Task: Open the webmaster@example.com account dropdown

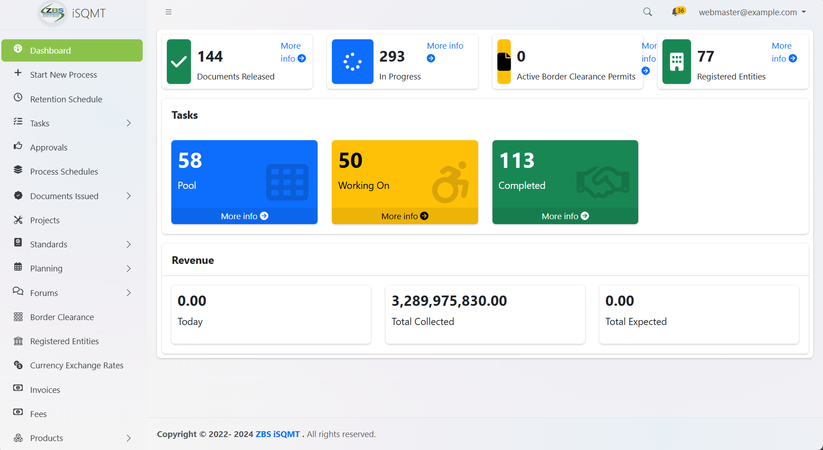Action: point(752,12)
